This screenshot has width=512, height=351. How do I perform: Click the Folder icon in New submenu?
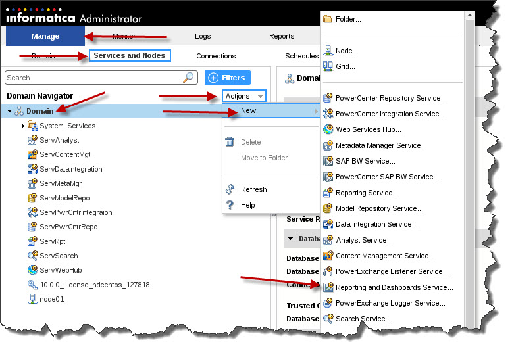coord(328,19)
